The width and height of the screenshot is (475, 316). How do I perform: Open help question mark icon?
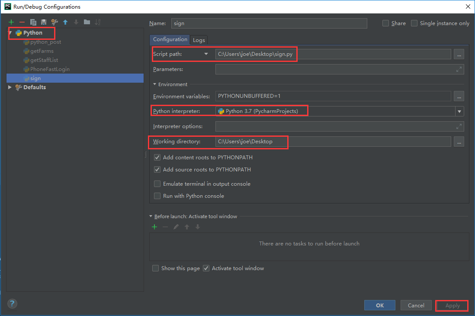tap(12, 303)
